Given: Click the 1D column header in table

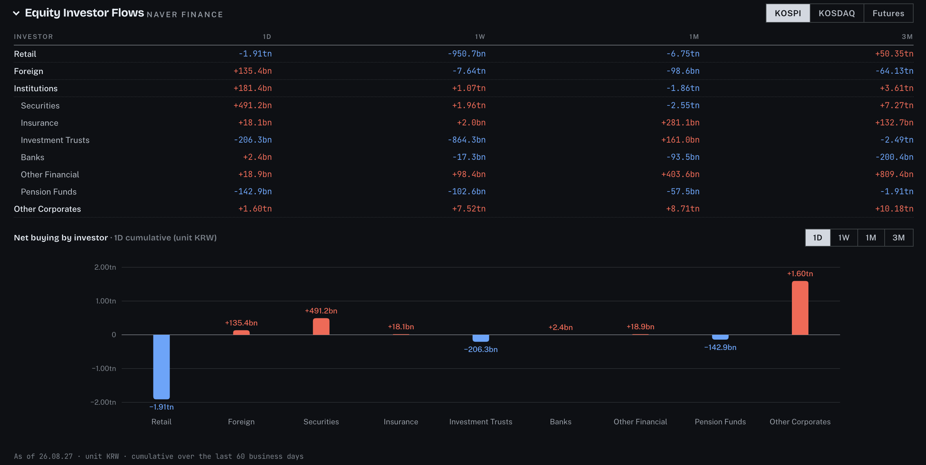Looking at the screenshot, I should pos(267,37).
